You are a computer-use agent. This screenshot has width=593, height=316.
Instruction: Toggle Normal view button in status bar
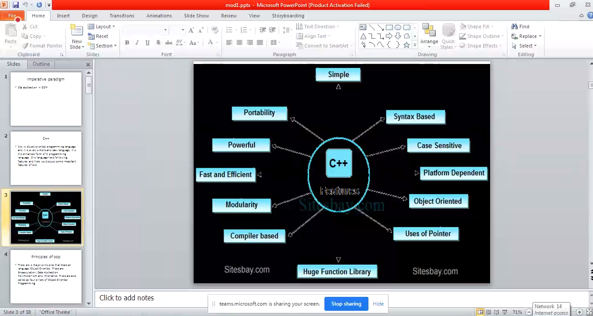click(x=481, y=312)
